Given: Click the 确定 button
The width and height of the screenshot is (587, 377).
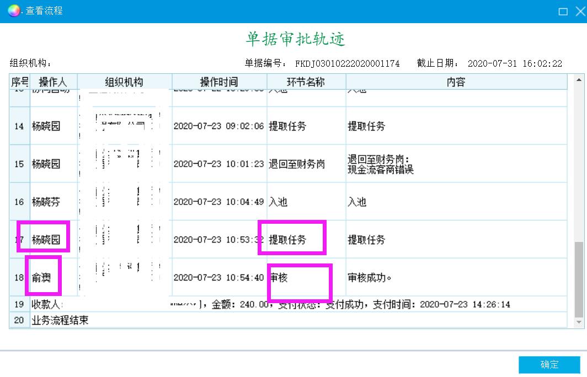Looking at the screenshot, I should [549, 364].
